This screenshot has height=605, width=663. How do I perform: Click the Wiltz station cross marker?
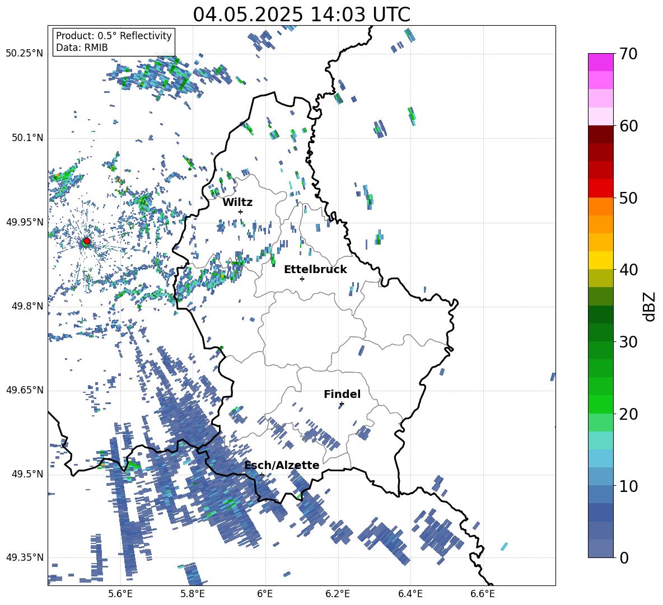click(x=241, y=212)
